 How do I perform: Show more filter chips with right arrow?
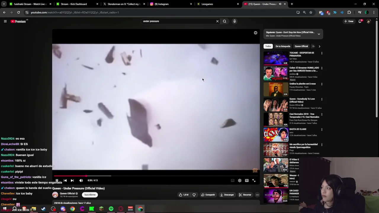(x=319, y=46)
